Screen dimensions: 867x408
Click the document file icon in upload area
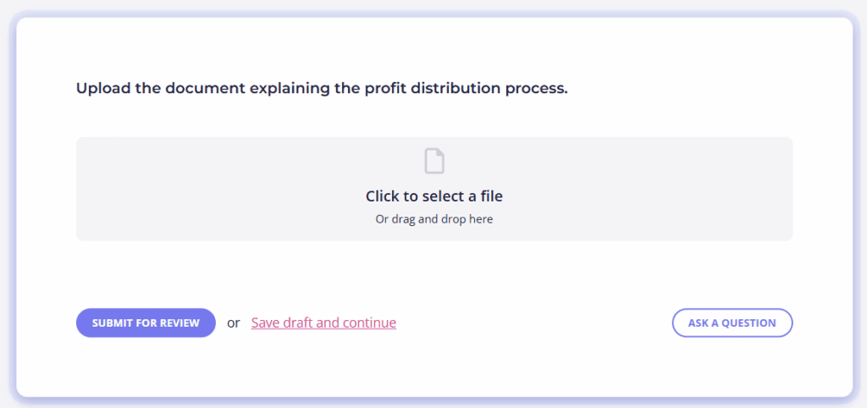click(x=434, y=162)
